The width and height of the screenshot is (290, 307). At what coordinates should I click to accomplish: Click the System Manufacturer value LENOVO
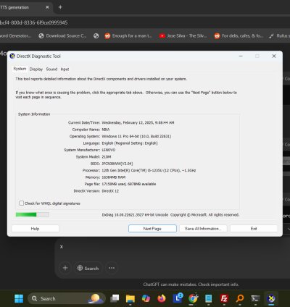[x=109, y=150]
